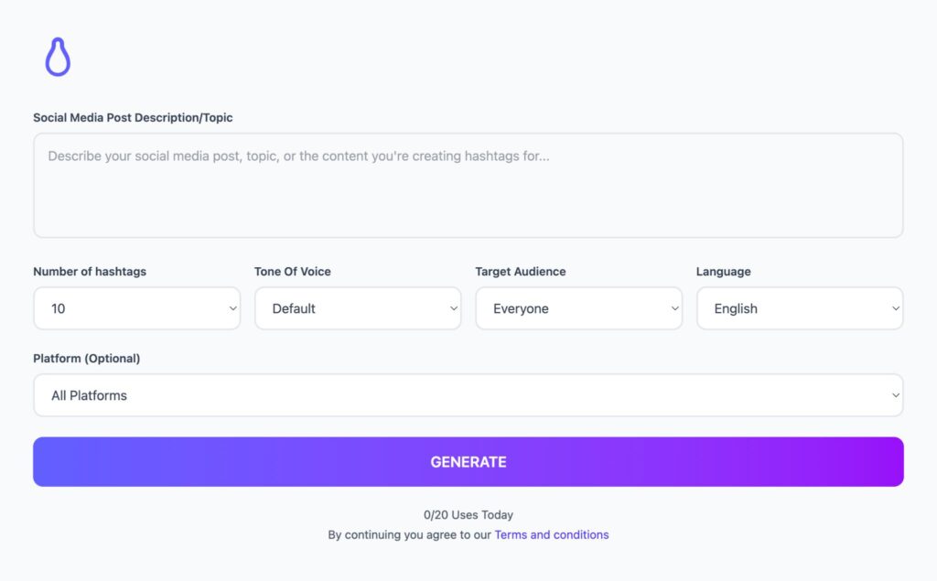Click the 0/20 Uses Today counter text
Screen dimensions: 937x581
pyautogui.click(x=468, y=515)
